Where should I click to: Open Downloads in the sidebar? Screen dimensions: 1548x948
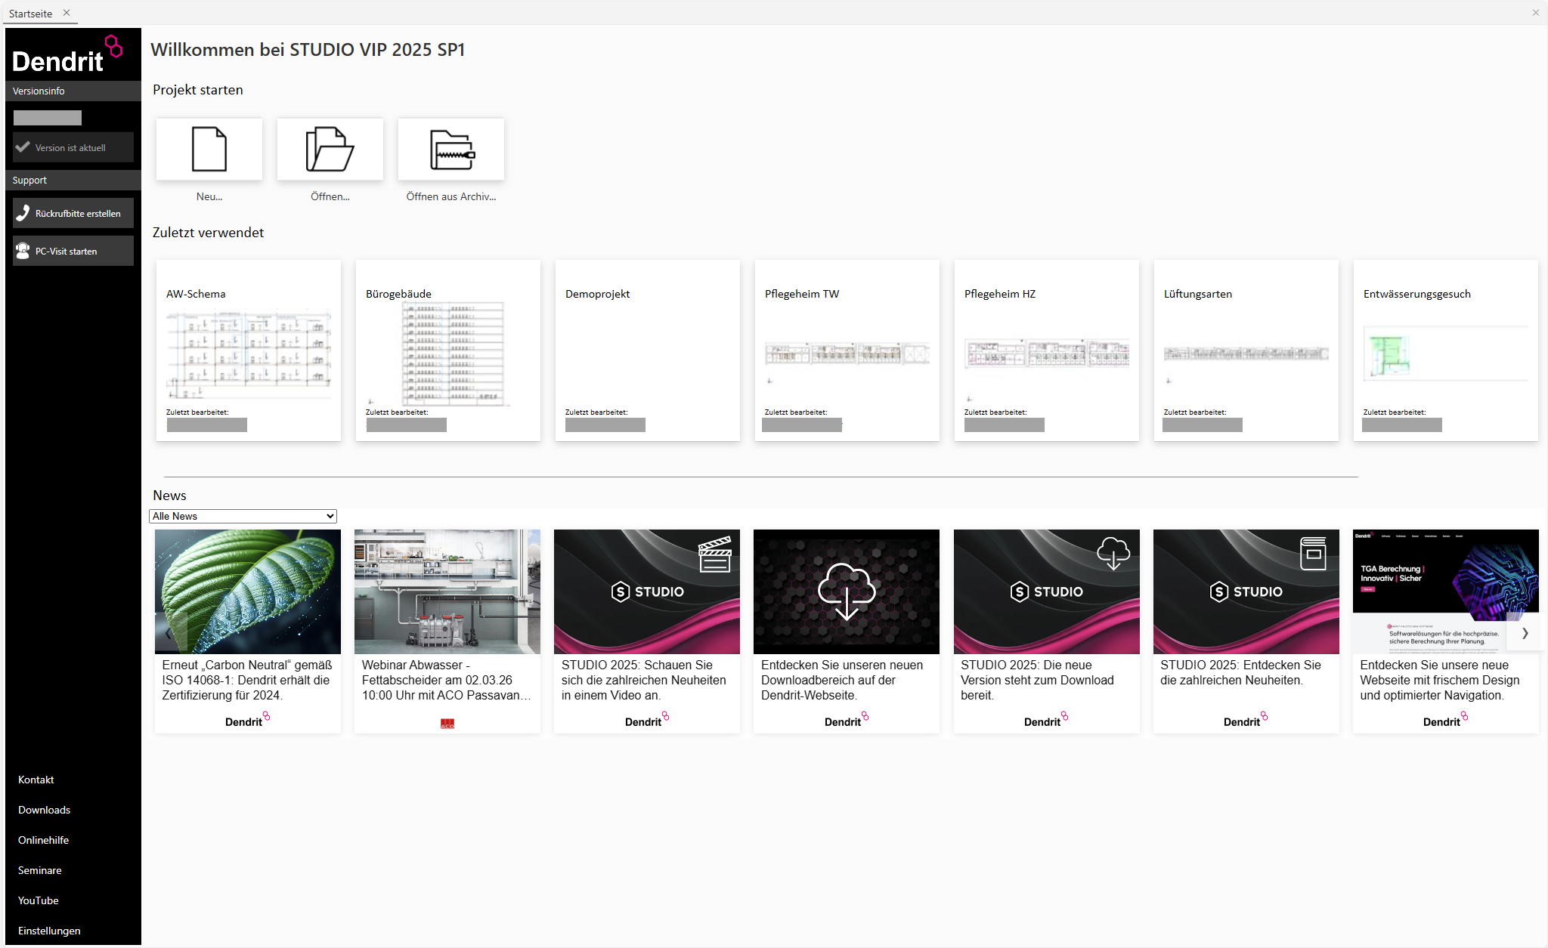coord(44,810)
